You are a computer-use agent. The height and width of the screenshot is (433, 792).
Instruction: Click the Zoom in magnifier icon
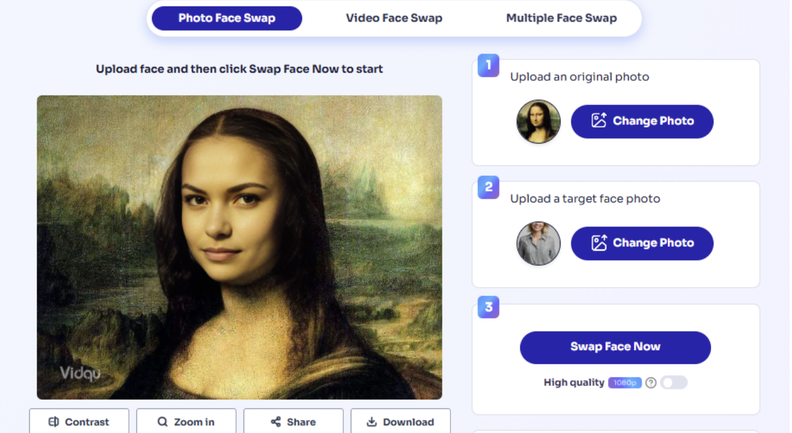(x=163, y=422)
